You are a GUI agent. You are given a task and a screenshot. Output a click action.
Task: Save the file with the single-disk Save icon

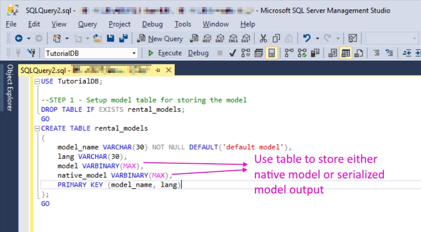pos(111,39)
